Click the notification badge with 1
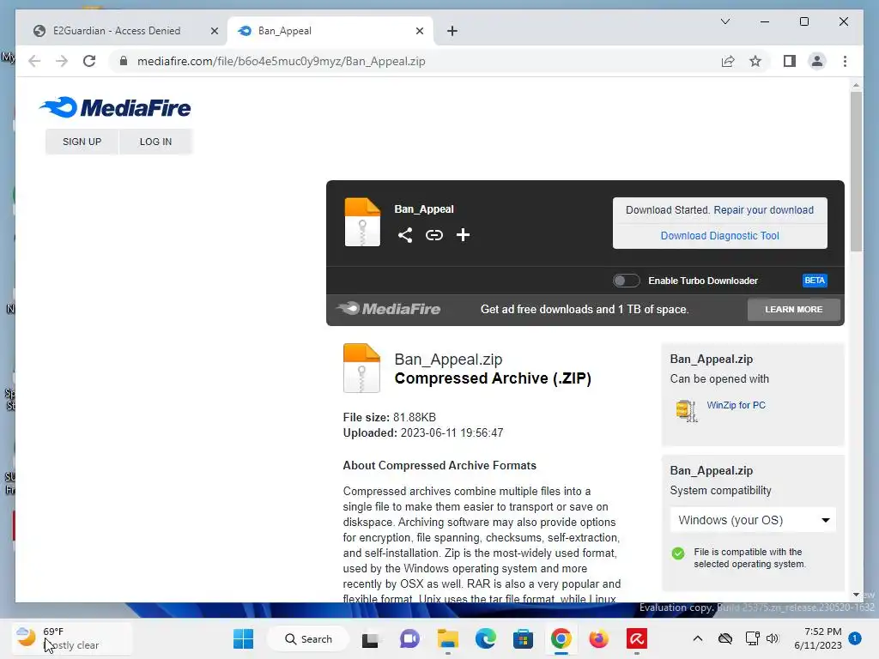Viewport: 879px width, 659px height. click(855, 638)
